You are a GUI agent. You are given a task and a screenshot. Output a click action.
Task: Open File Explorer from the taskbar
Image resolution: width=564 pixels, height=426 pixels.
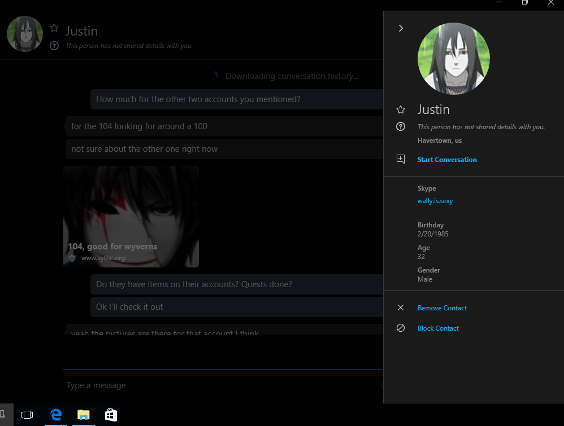pos(84,415)
